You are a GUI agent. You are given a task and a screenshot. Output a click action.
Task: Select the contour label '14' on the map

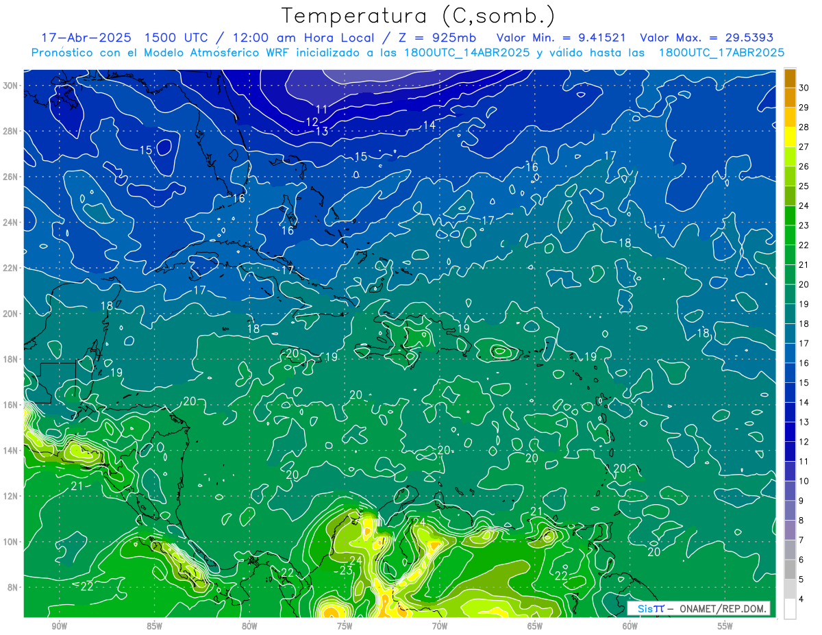[429, 125]
